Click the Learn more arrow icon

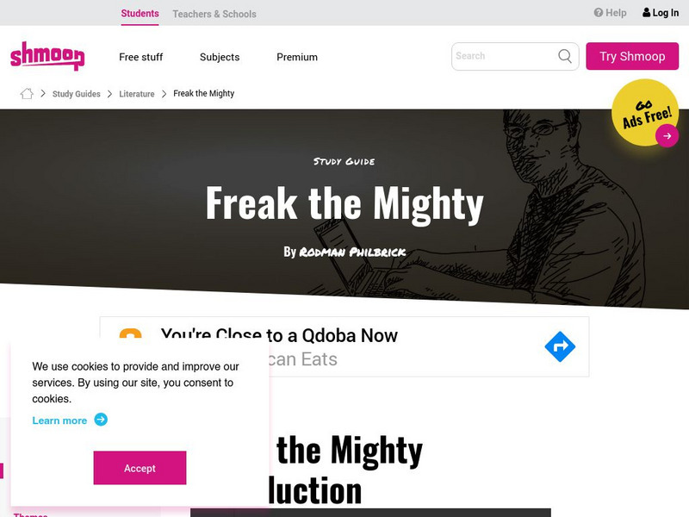(x=101, y=420)
